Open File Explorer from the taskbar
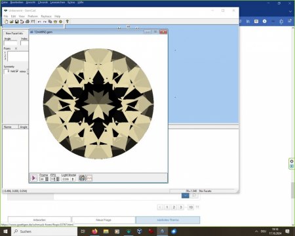Viewport: 295px width, 236px height. point(106,231)
